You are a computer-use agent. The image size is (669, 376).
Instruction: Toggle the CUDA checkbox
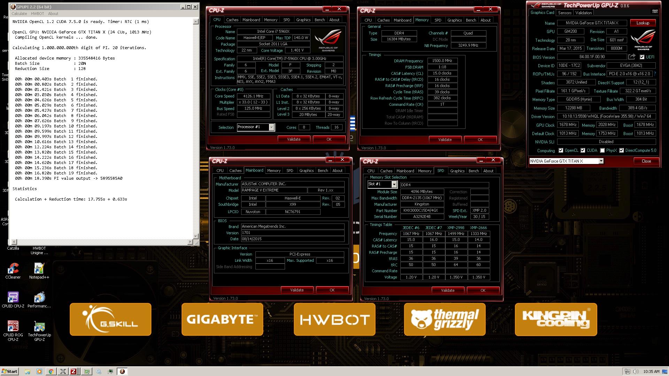tap(583, 150)
